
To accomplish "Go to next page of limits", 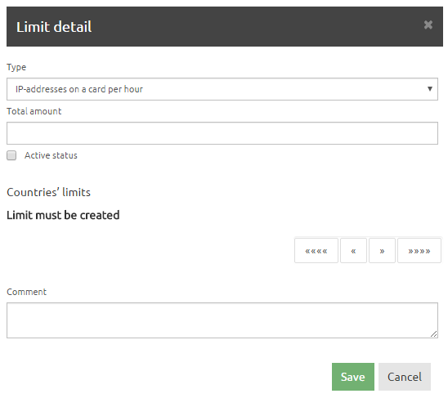I will [x=382, y=251].
